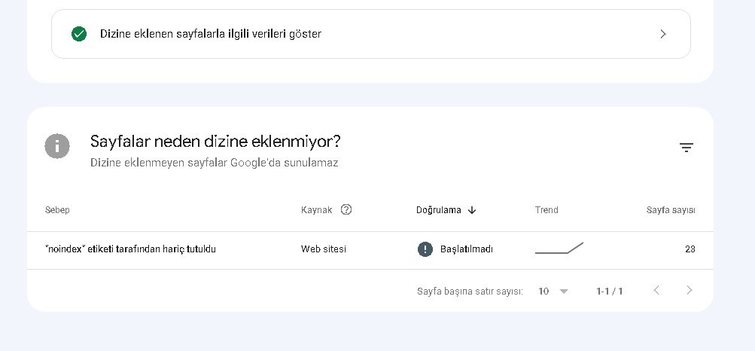Open the rows-per-page dropdown showing 10
Viewport: 755px width, 351px height.
tap(553, 291)
